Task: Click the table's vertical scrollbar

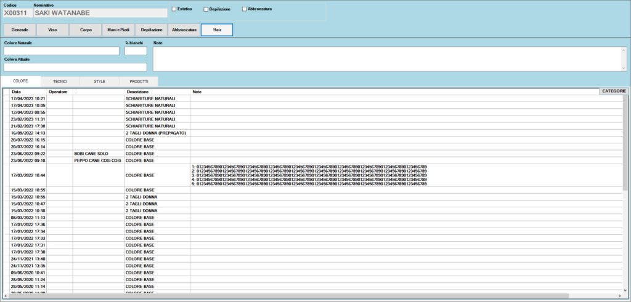Action: coord(626,185)
